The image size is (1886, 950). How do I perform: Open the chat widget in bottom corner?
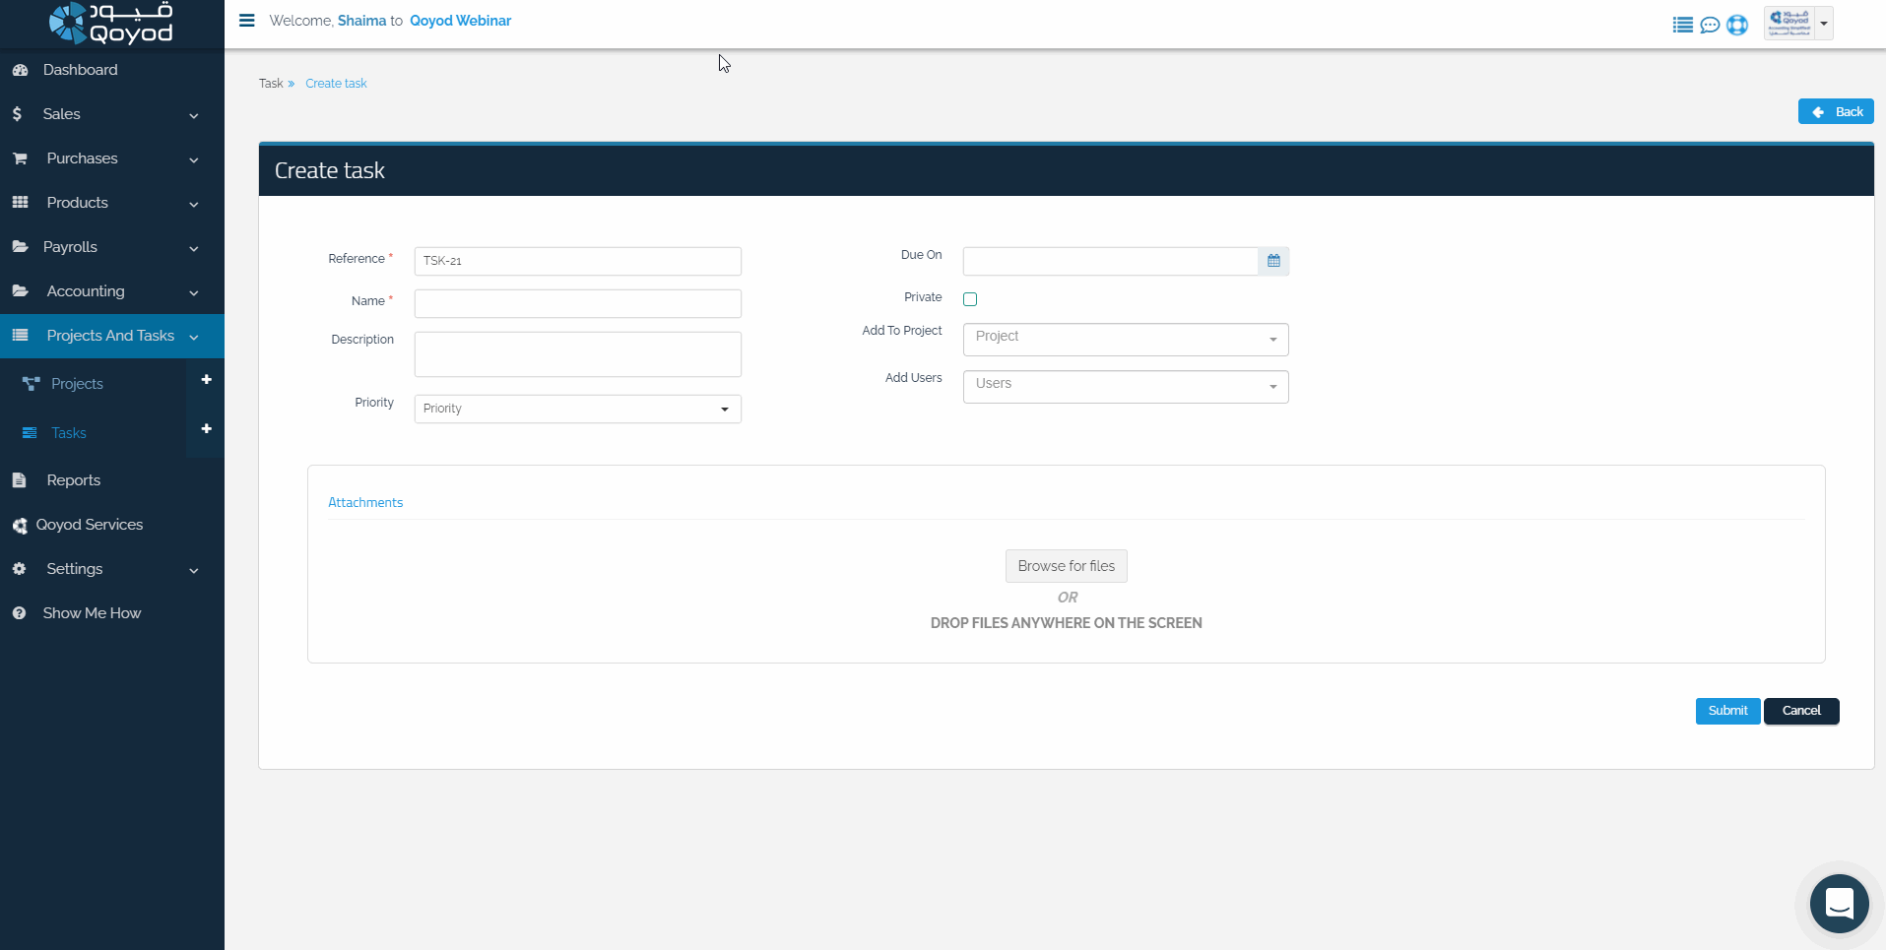[x=1839, y=903]
